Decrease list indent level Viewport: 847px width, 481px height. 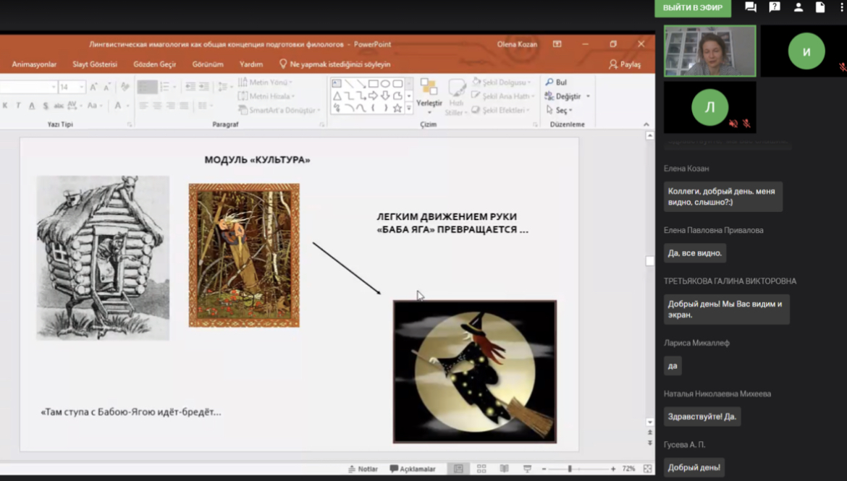(190, 87)
